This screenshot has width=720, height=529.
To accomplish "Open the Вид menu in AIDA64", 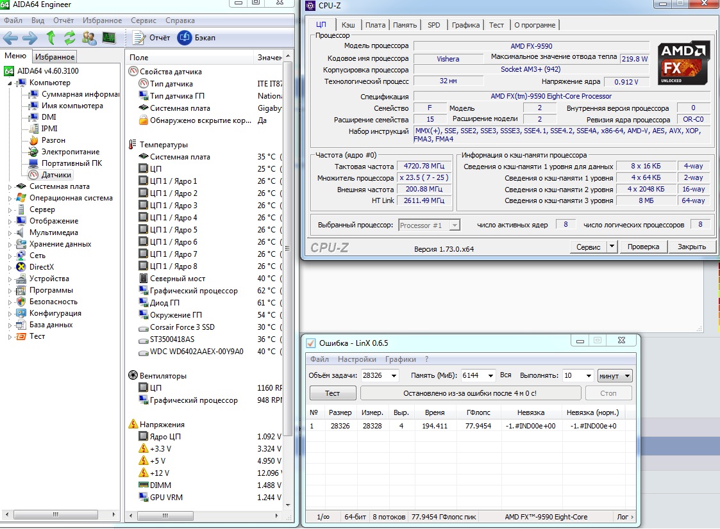I will coord(38,20).
